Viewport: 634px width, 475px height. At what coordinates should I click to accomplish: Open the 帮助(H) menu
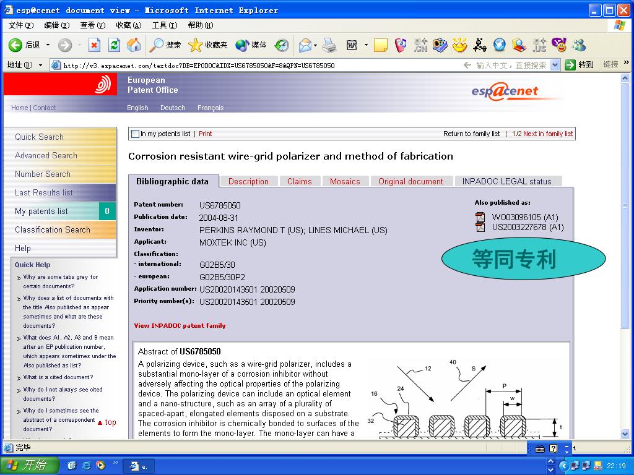point(201,25)
